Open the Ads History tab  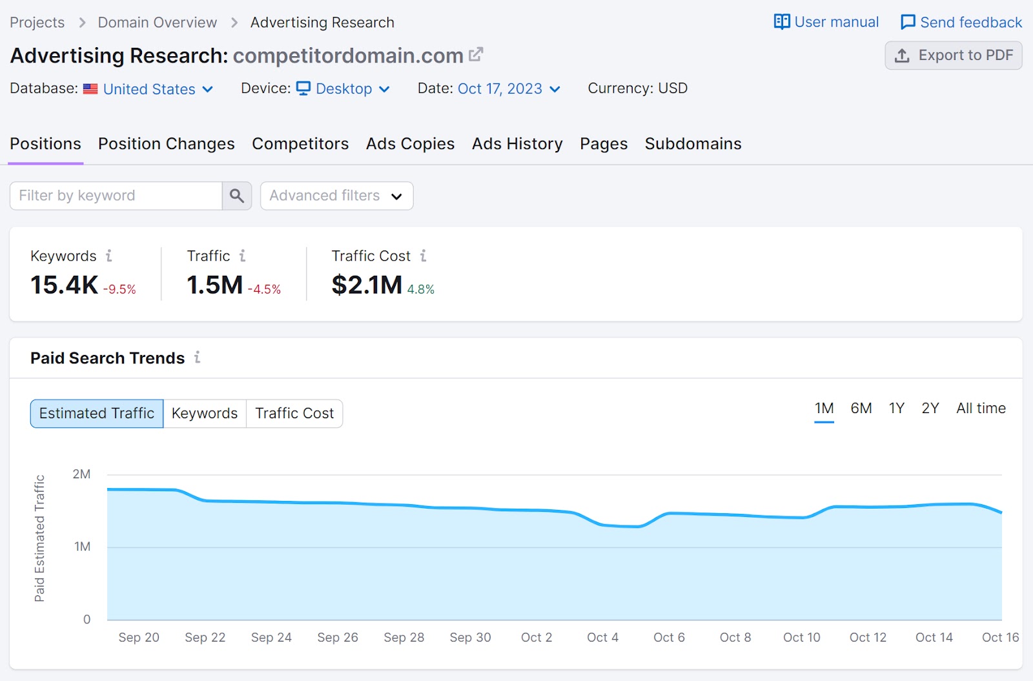tap(516, 144)
